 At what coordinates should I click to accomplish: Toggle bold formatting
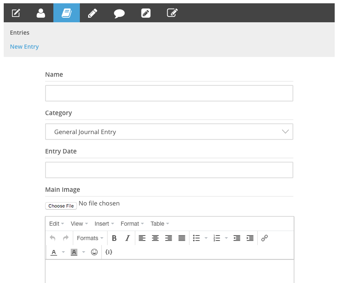click(114, 238)
